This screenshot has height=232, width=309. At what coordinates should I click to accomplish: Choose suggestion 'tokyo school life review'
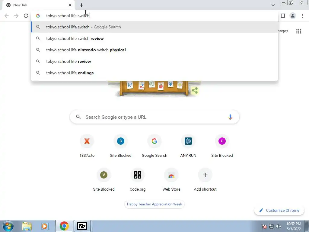[x=154, y=61]
